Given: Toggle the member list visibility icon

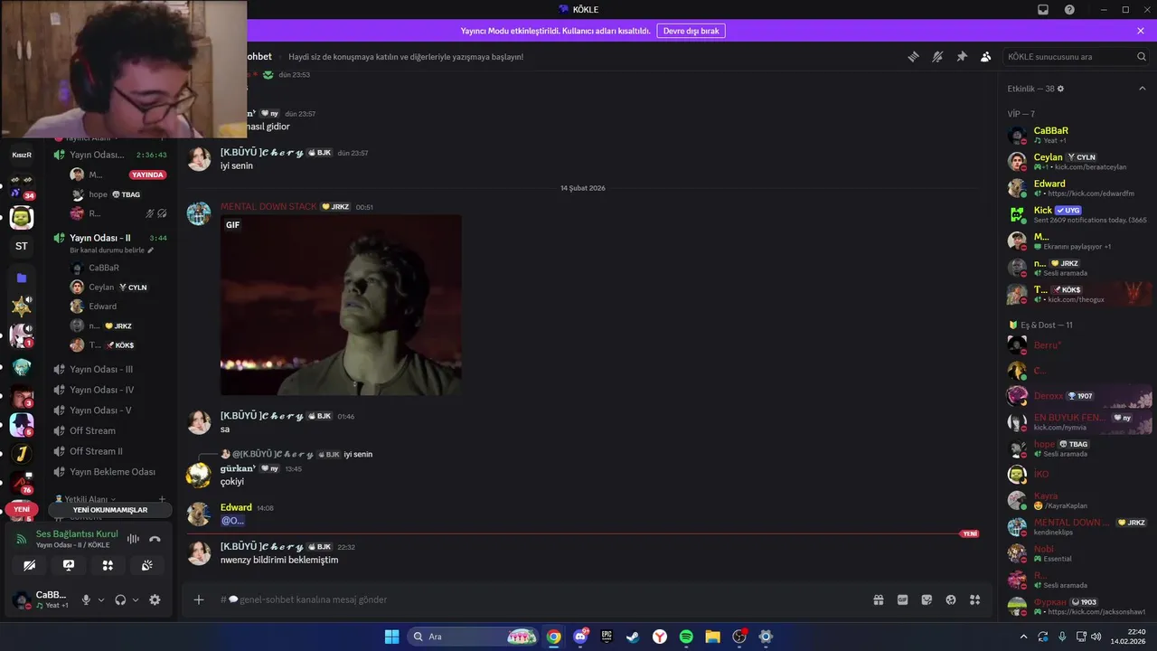Looking at the screenshot, I should 986,56.
